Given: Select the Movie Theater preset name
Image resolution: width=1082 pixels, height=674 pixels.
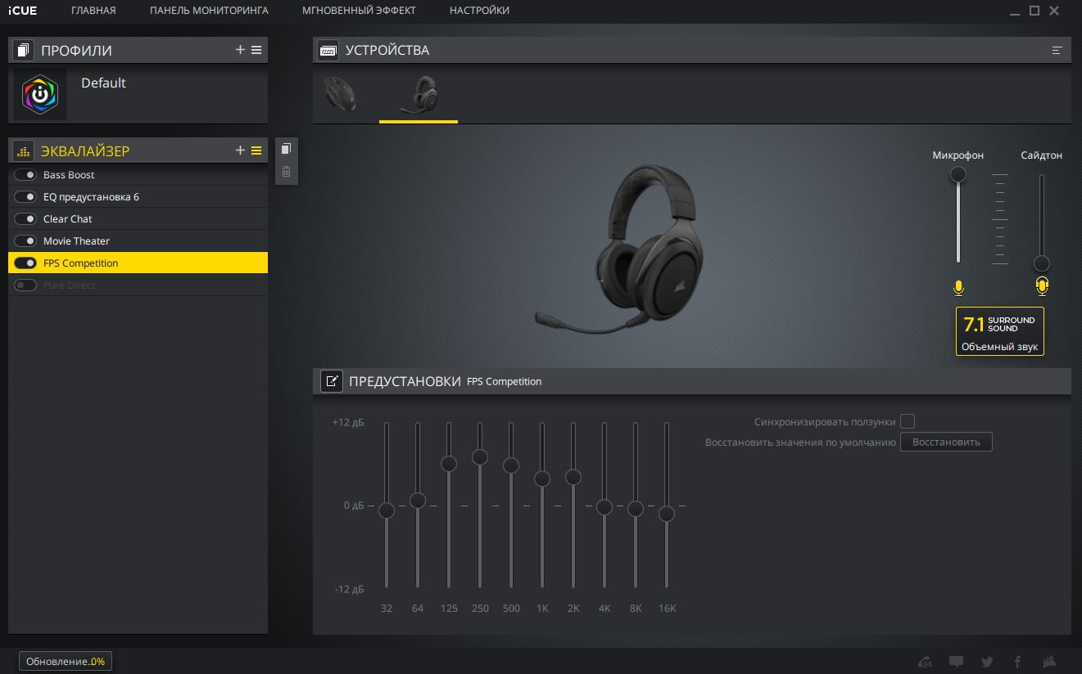Looking at the screenshot, I should click(76, 241).
